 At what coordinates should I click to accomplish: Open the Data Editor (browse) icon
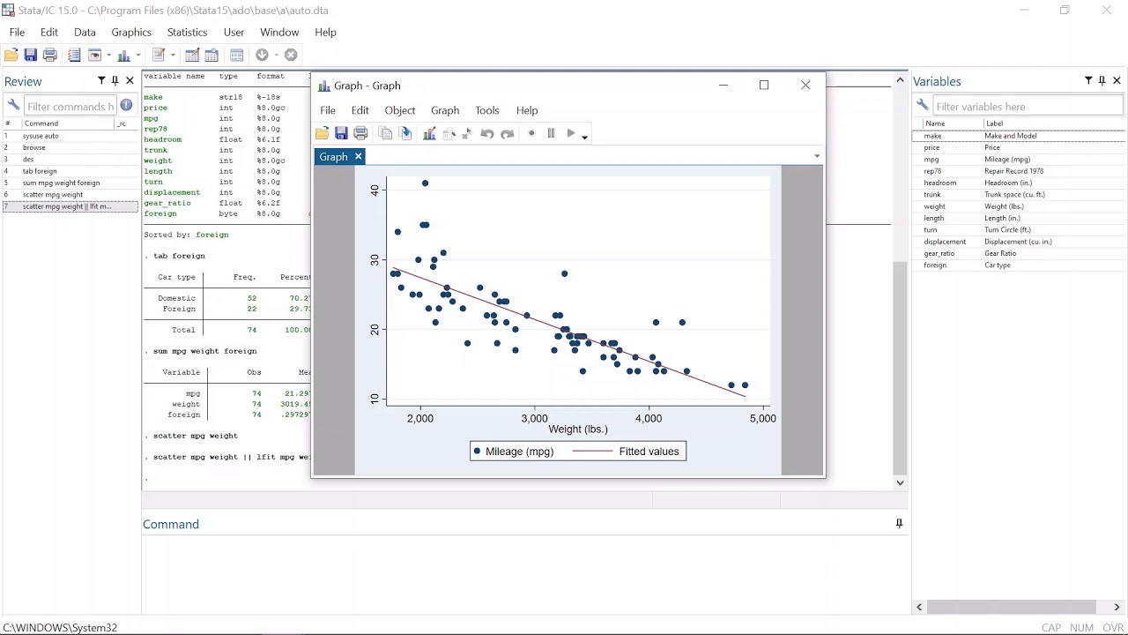click(x=211, y=55)
